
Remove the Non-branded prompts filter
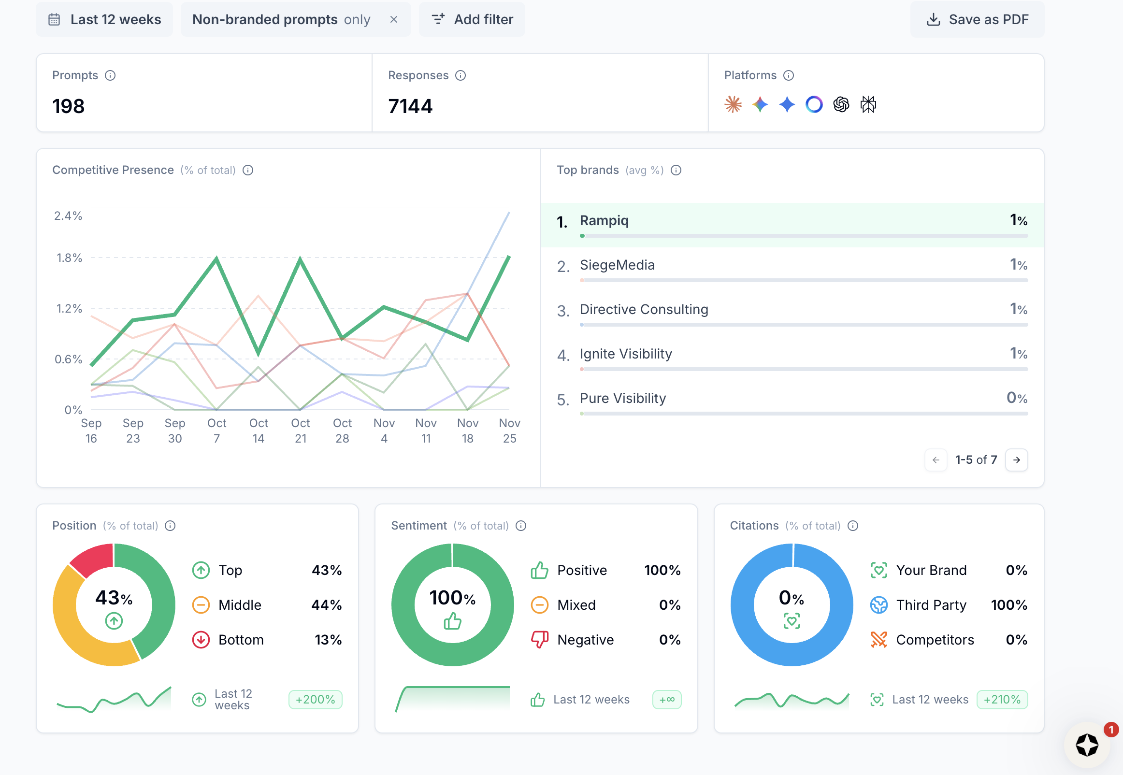[394, 19]
